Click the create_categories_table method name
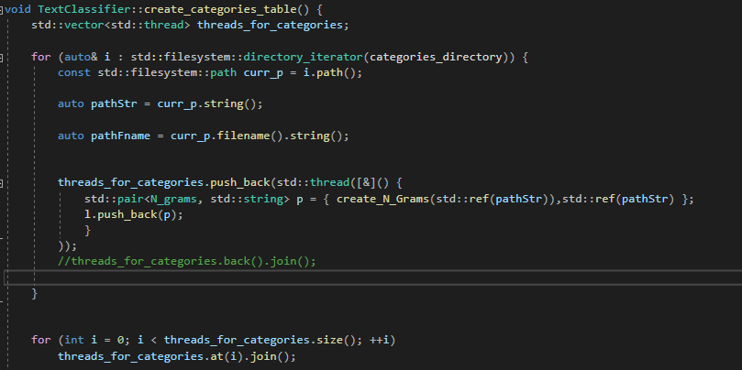Viewport: 742px width, 370px height. 220,9
